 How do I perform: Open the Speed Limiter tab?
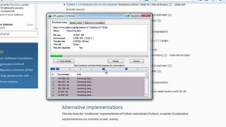click(x=76, y=23)
